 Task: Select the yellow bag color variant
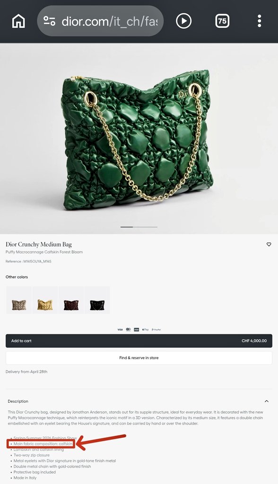[45, 300]
